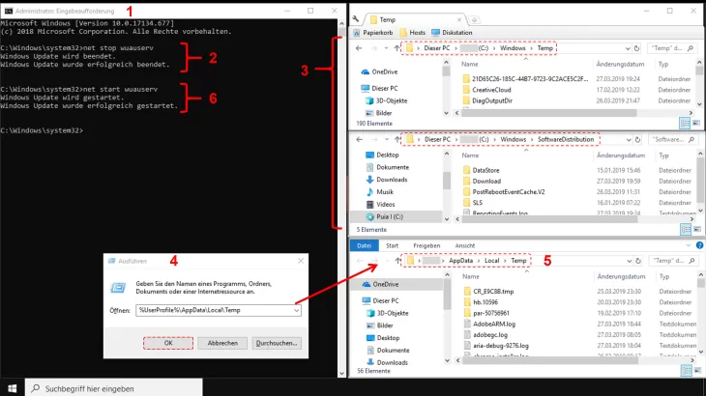Open the Datei menu in Explorer

(x=365, y=245)
